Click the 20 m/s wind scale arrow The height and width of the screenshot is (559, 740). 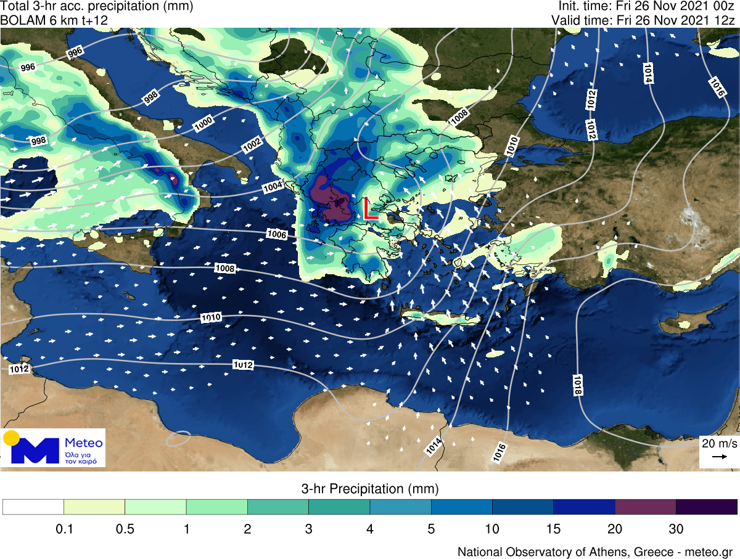click(x=718, y=457)
